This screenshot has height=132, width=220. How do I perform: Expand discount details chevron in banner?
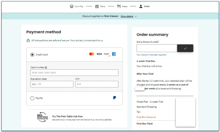(136, 16)
